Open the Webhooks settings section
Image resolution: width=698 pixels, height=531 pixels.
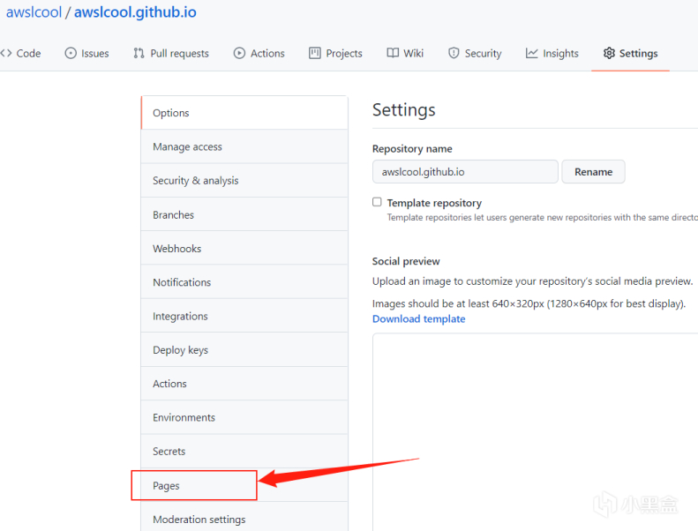[176, 248]
